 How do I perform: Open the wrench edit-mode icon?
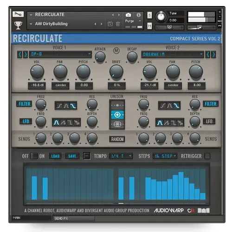click(x=18, y=14)
